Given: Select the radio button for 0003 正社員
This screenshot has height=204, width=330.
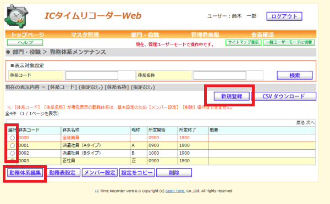Looking at the screenshot, I should coord(13,161).
